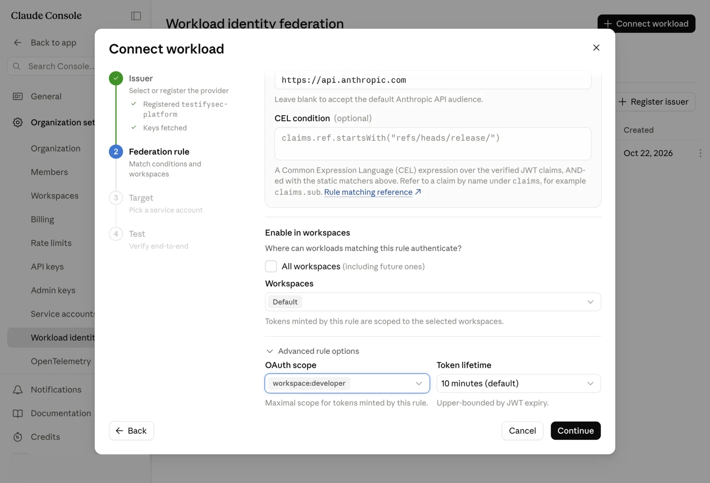Open the Workspaces settings page
This screenshot has width=710, height=483.
click(55, 196)
